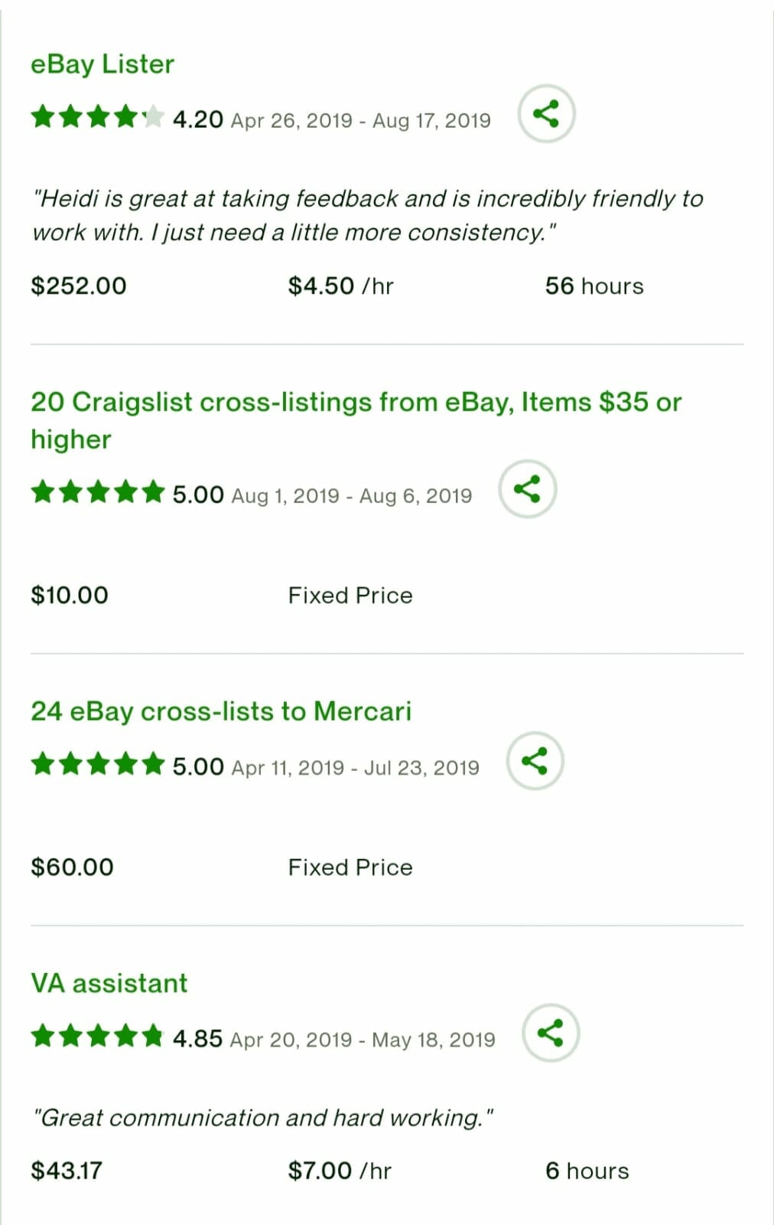Share the VA assistant job review
The image size is (774, 1225).
coord(551,1033)
